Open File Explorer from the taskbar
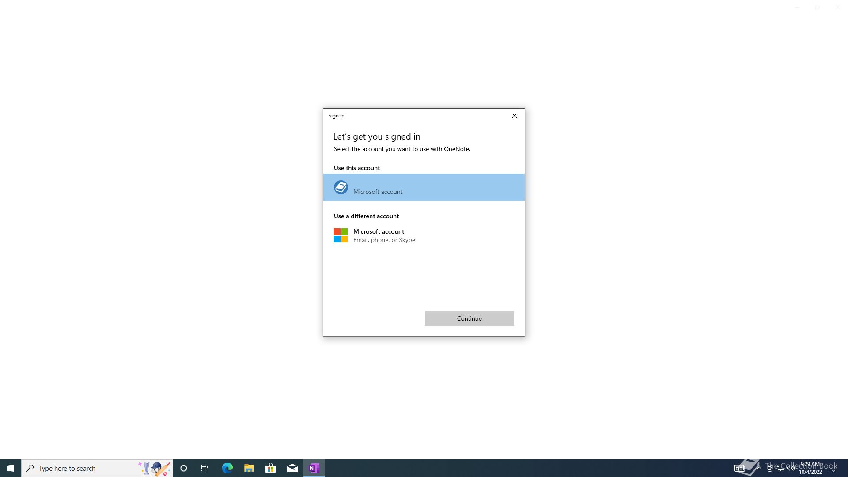Image resolution: width=848 pixels, height=477 pixels. pyautogui.click(x=249, y=468)
